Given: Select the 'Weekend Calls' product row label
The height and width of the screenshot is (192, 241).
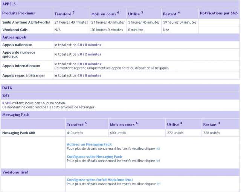Looking at the screenshot, I should click(15, 30).
